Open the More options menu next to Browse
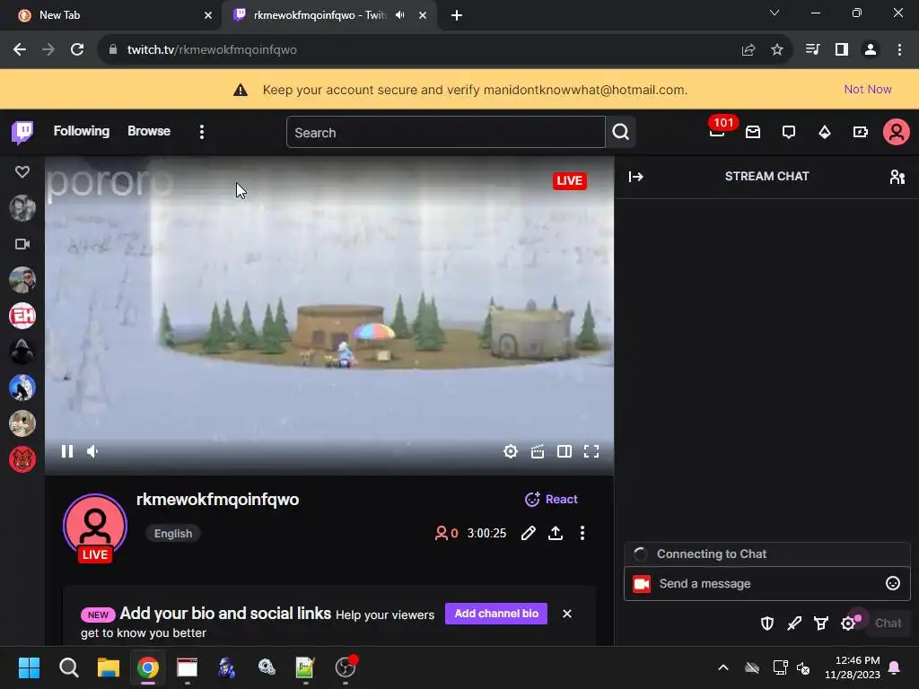This screenshot has height=689, width=919. pyautogui.click(x=202, y=132)
